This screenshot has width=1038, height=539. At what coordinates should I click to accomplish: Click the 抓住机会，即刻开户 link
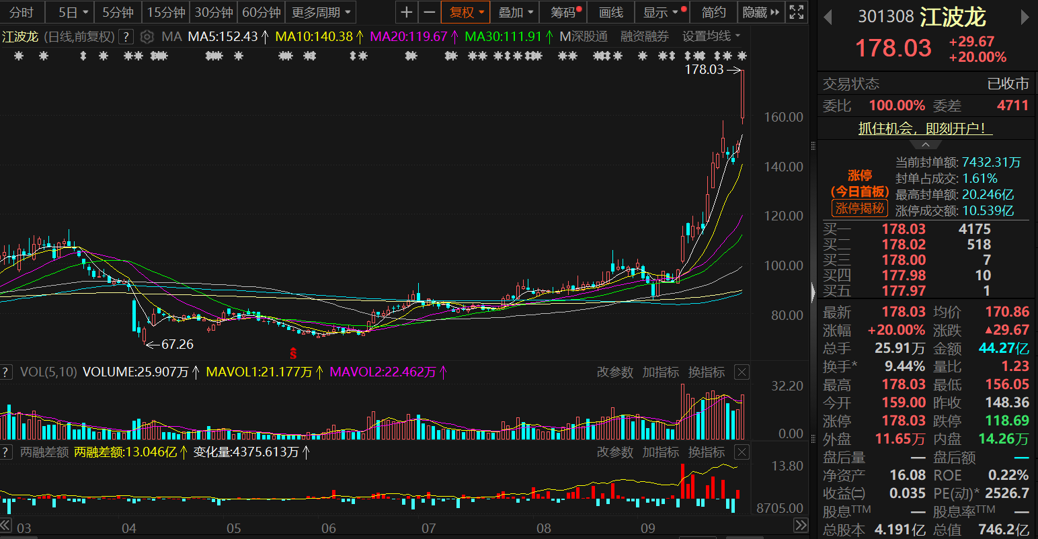[925, 128]
